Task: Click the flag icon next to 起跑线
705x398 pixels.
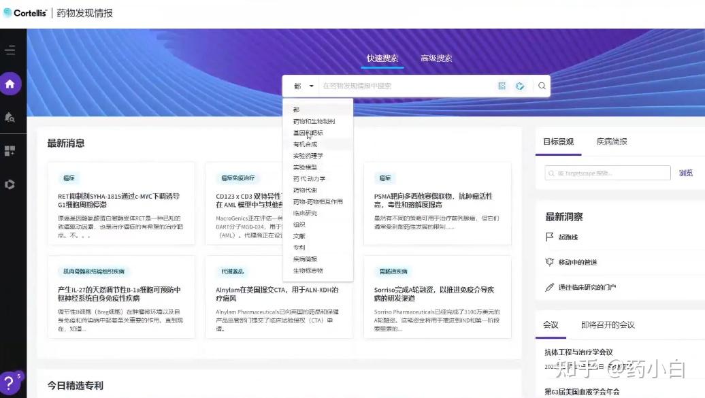Action: [x=549, y=237]
